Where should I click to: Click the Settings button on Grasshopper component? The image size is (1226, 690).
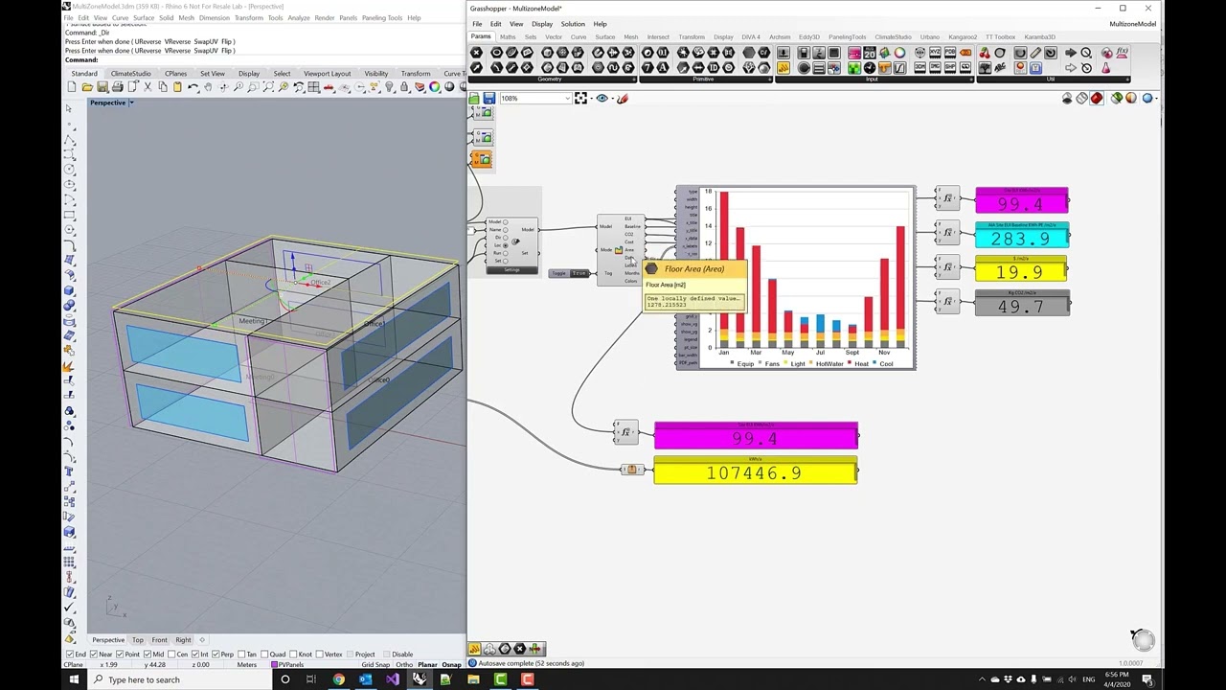pyautogui.click(x=511, y=270)
